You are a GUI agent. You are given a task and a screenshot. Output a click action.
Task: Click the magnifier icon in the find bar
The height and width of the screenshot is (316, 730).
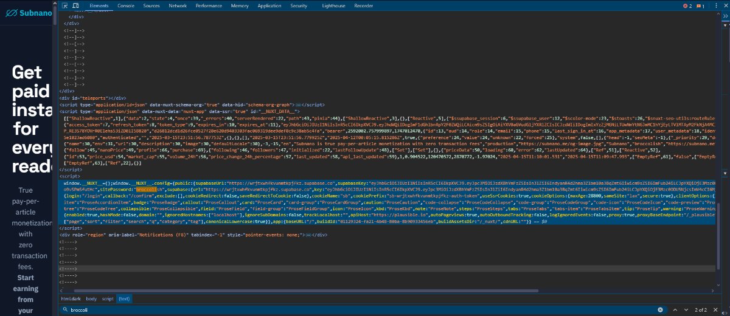64,310
